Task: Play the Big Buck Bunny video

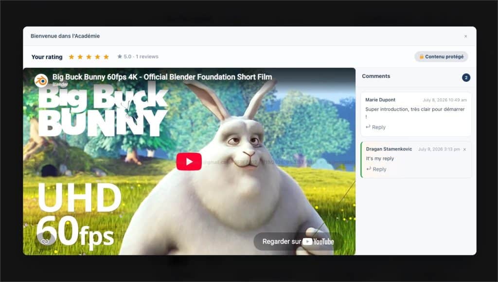Action: pyautogui.click(x=189, y=162)
